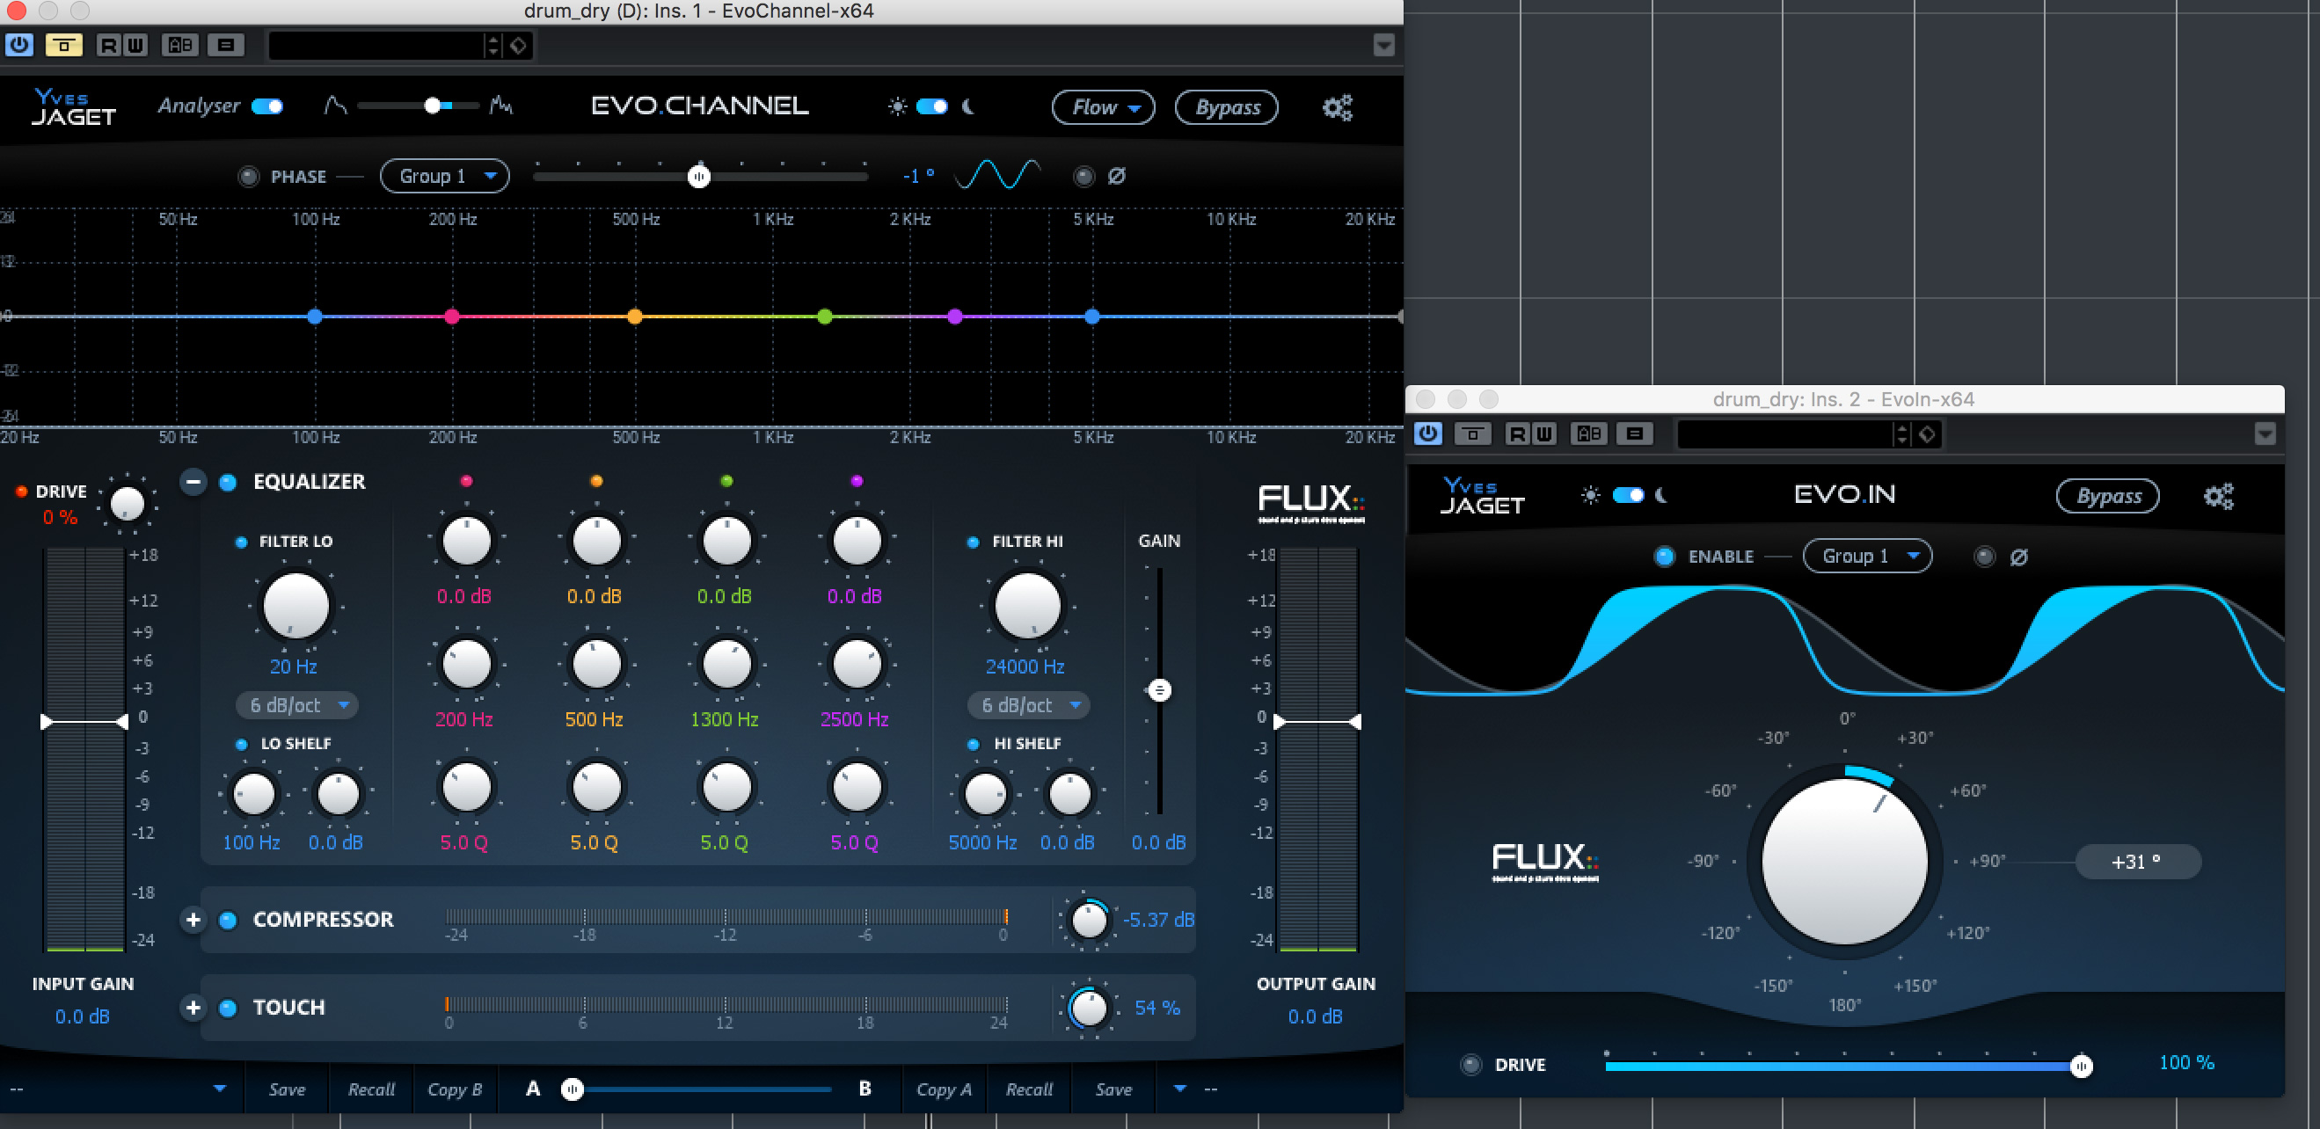
Task: Open EvoChannel settings gear icon
Action: [1337, 108]
